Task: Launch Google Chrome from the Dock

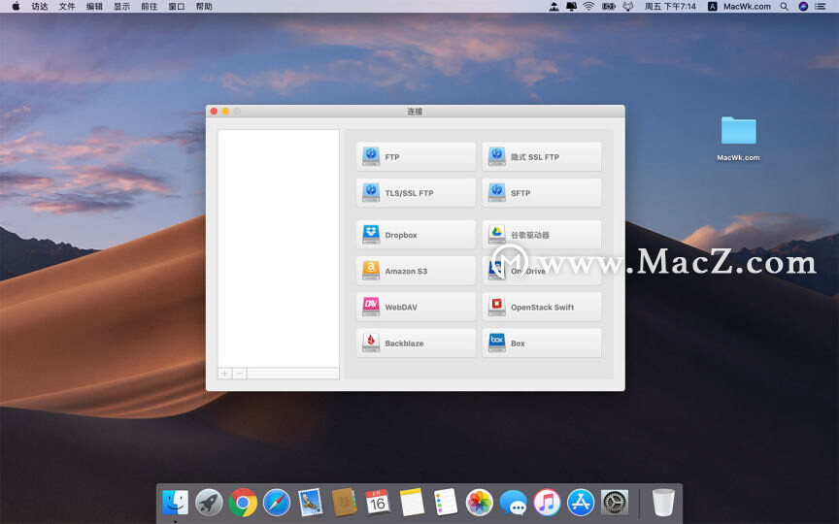Action: click(x=243, y=502)
